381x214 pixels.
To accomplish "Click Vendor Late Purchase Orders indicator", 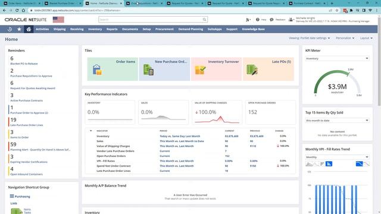I will point(115,151).
